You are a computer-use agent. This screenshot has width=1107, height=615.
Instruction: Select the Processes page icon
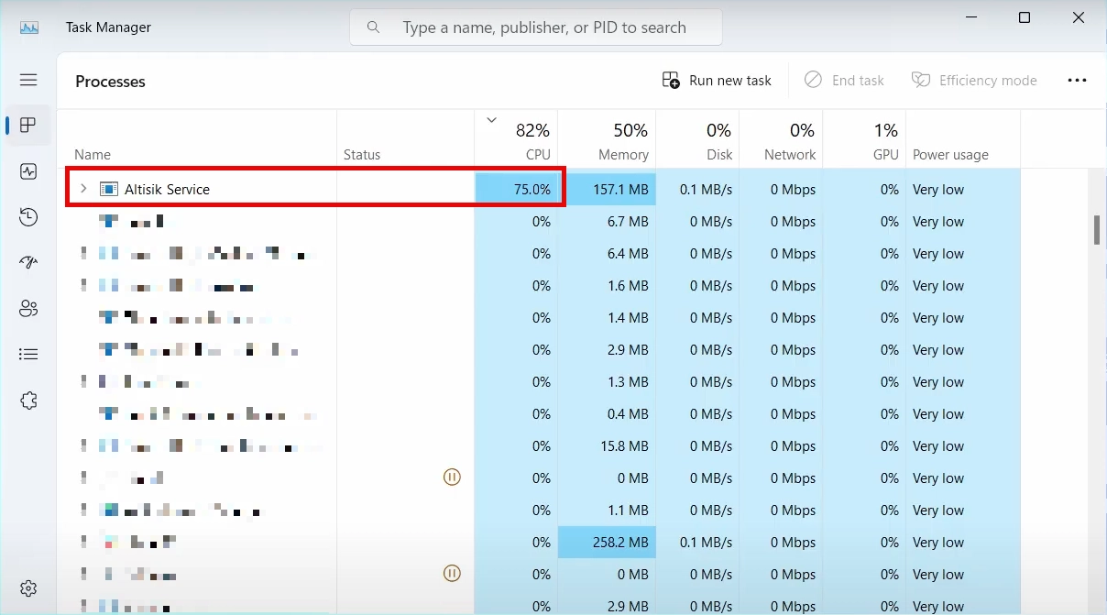coord(28,126)
